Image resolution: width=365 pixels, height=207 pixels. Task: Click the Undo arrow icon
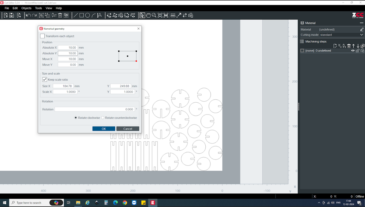click(x=28, y=15)
